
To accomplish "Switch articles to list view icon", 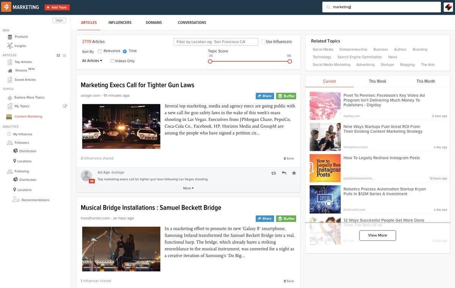I will pos(64,56).
